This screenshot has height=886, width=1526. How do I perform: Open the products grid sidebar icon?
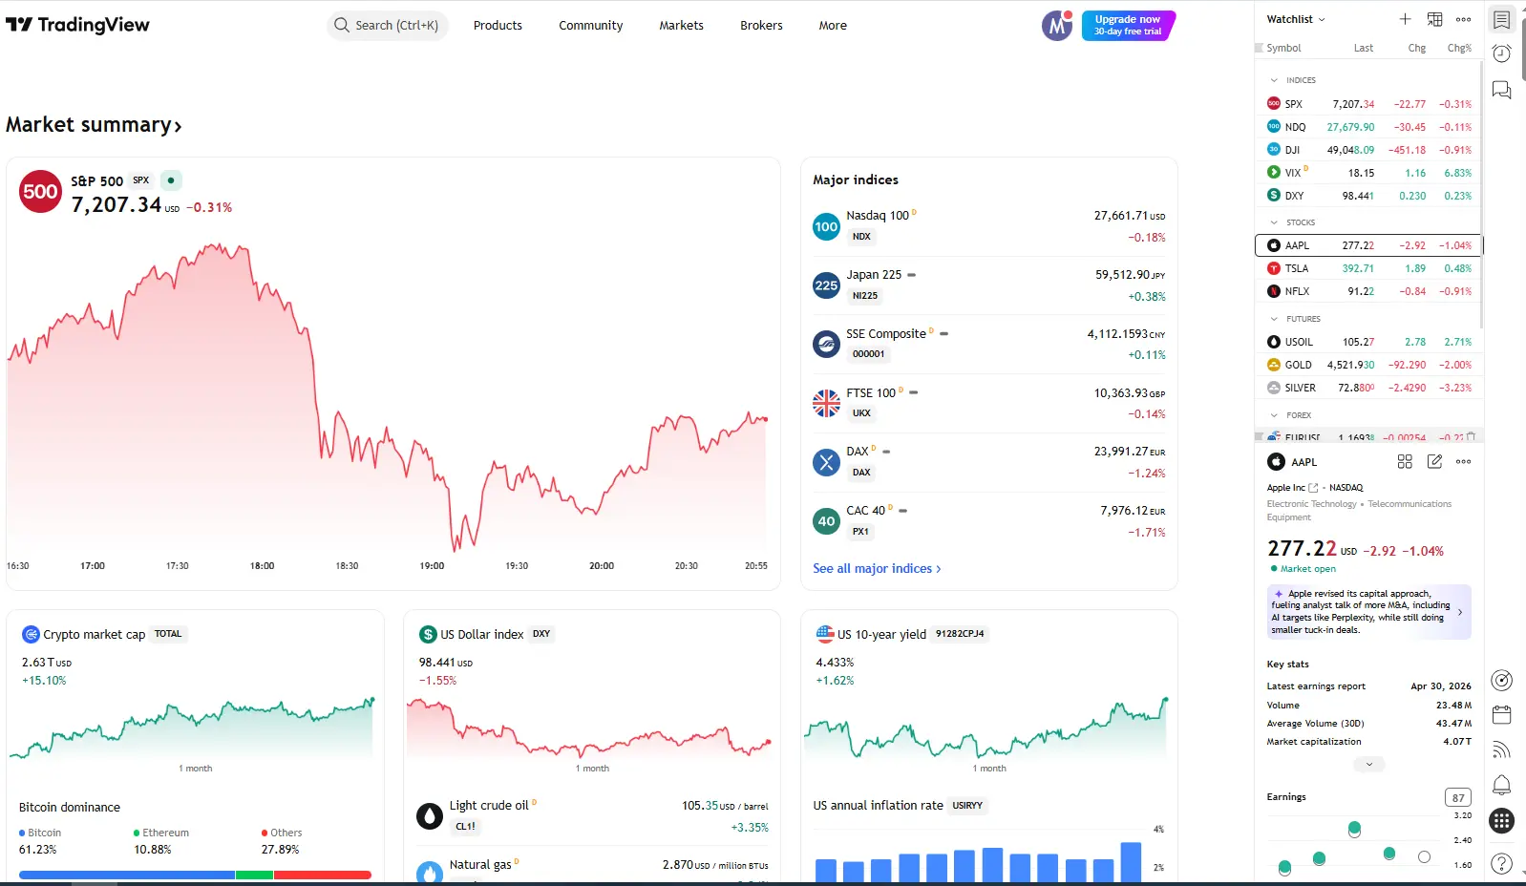coord(1502,820)
